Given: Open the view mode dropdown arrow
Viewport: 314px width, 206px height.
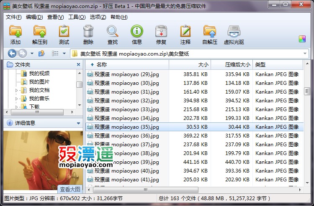Looking at the screenshot, I should (64, 53).
